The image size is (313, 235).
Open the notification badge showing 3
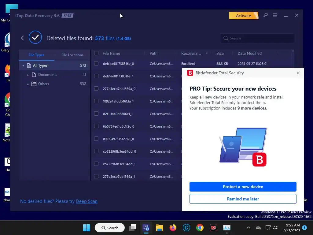point(304,228)
